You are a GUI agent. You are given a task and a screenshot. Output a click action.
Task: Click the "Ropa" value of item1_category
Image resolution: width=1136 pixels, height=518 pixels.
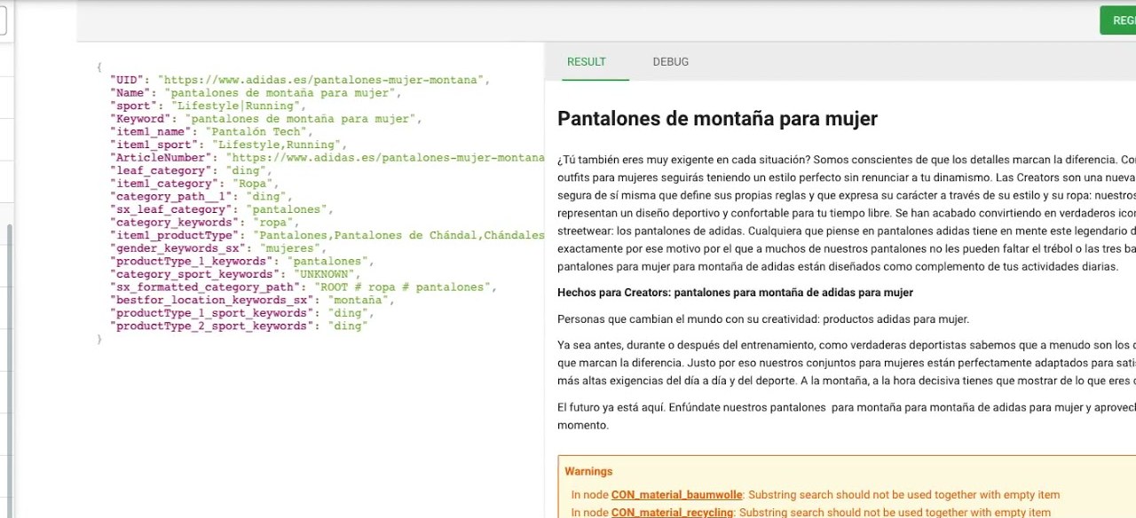click(254, 184)
